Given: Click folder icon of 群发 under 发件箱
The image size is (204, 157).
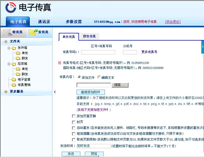Looking at the screenshot, I should tap(18, 58).
